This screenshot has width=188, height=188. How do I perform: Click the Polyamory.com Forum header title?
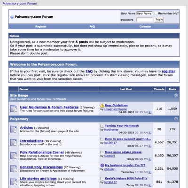34,17
